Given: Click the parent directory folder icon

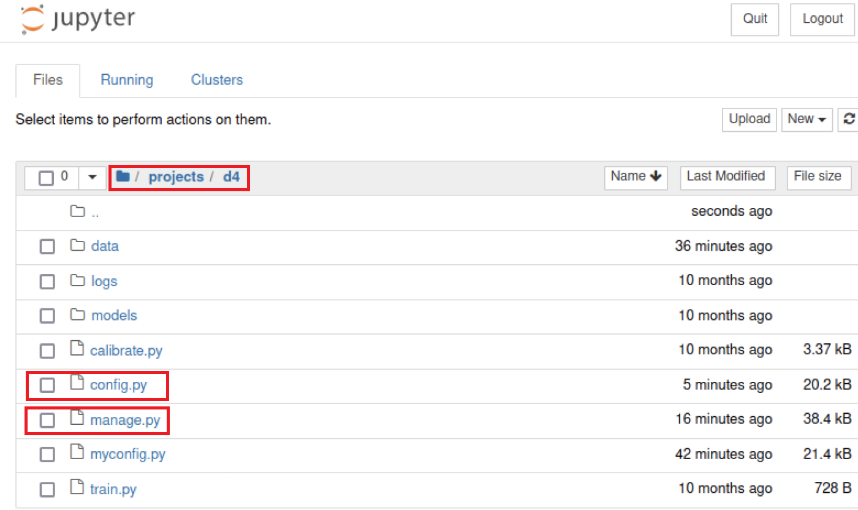Looking at the screenshot, I should (77, 211).
